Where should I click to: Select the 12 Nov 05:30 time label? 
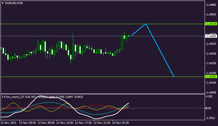tap(27, 123)
